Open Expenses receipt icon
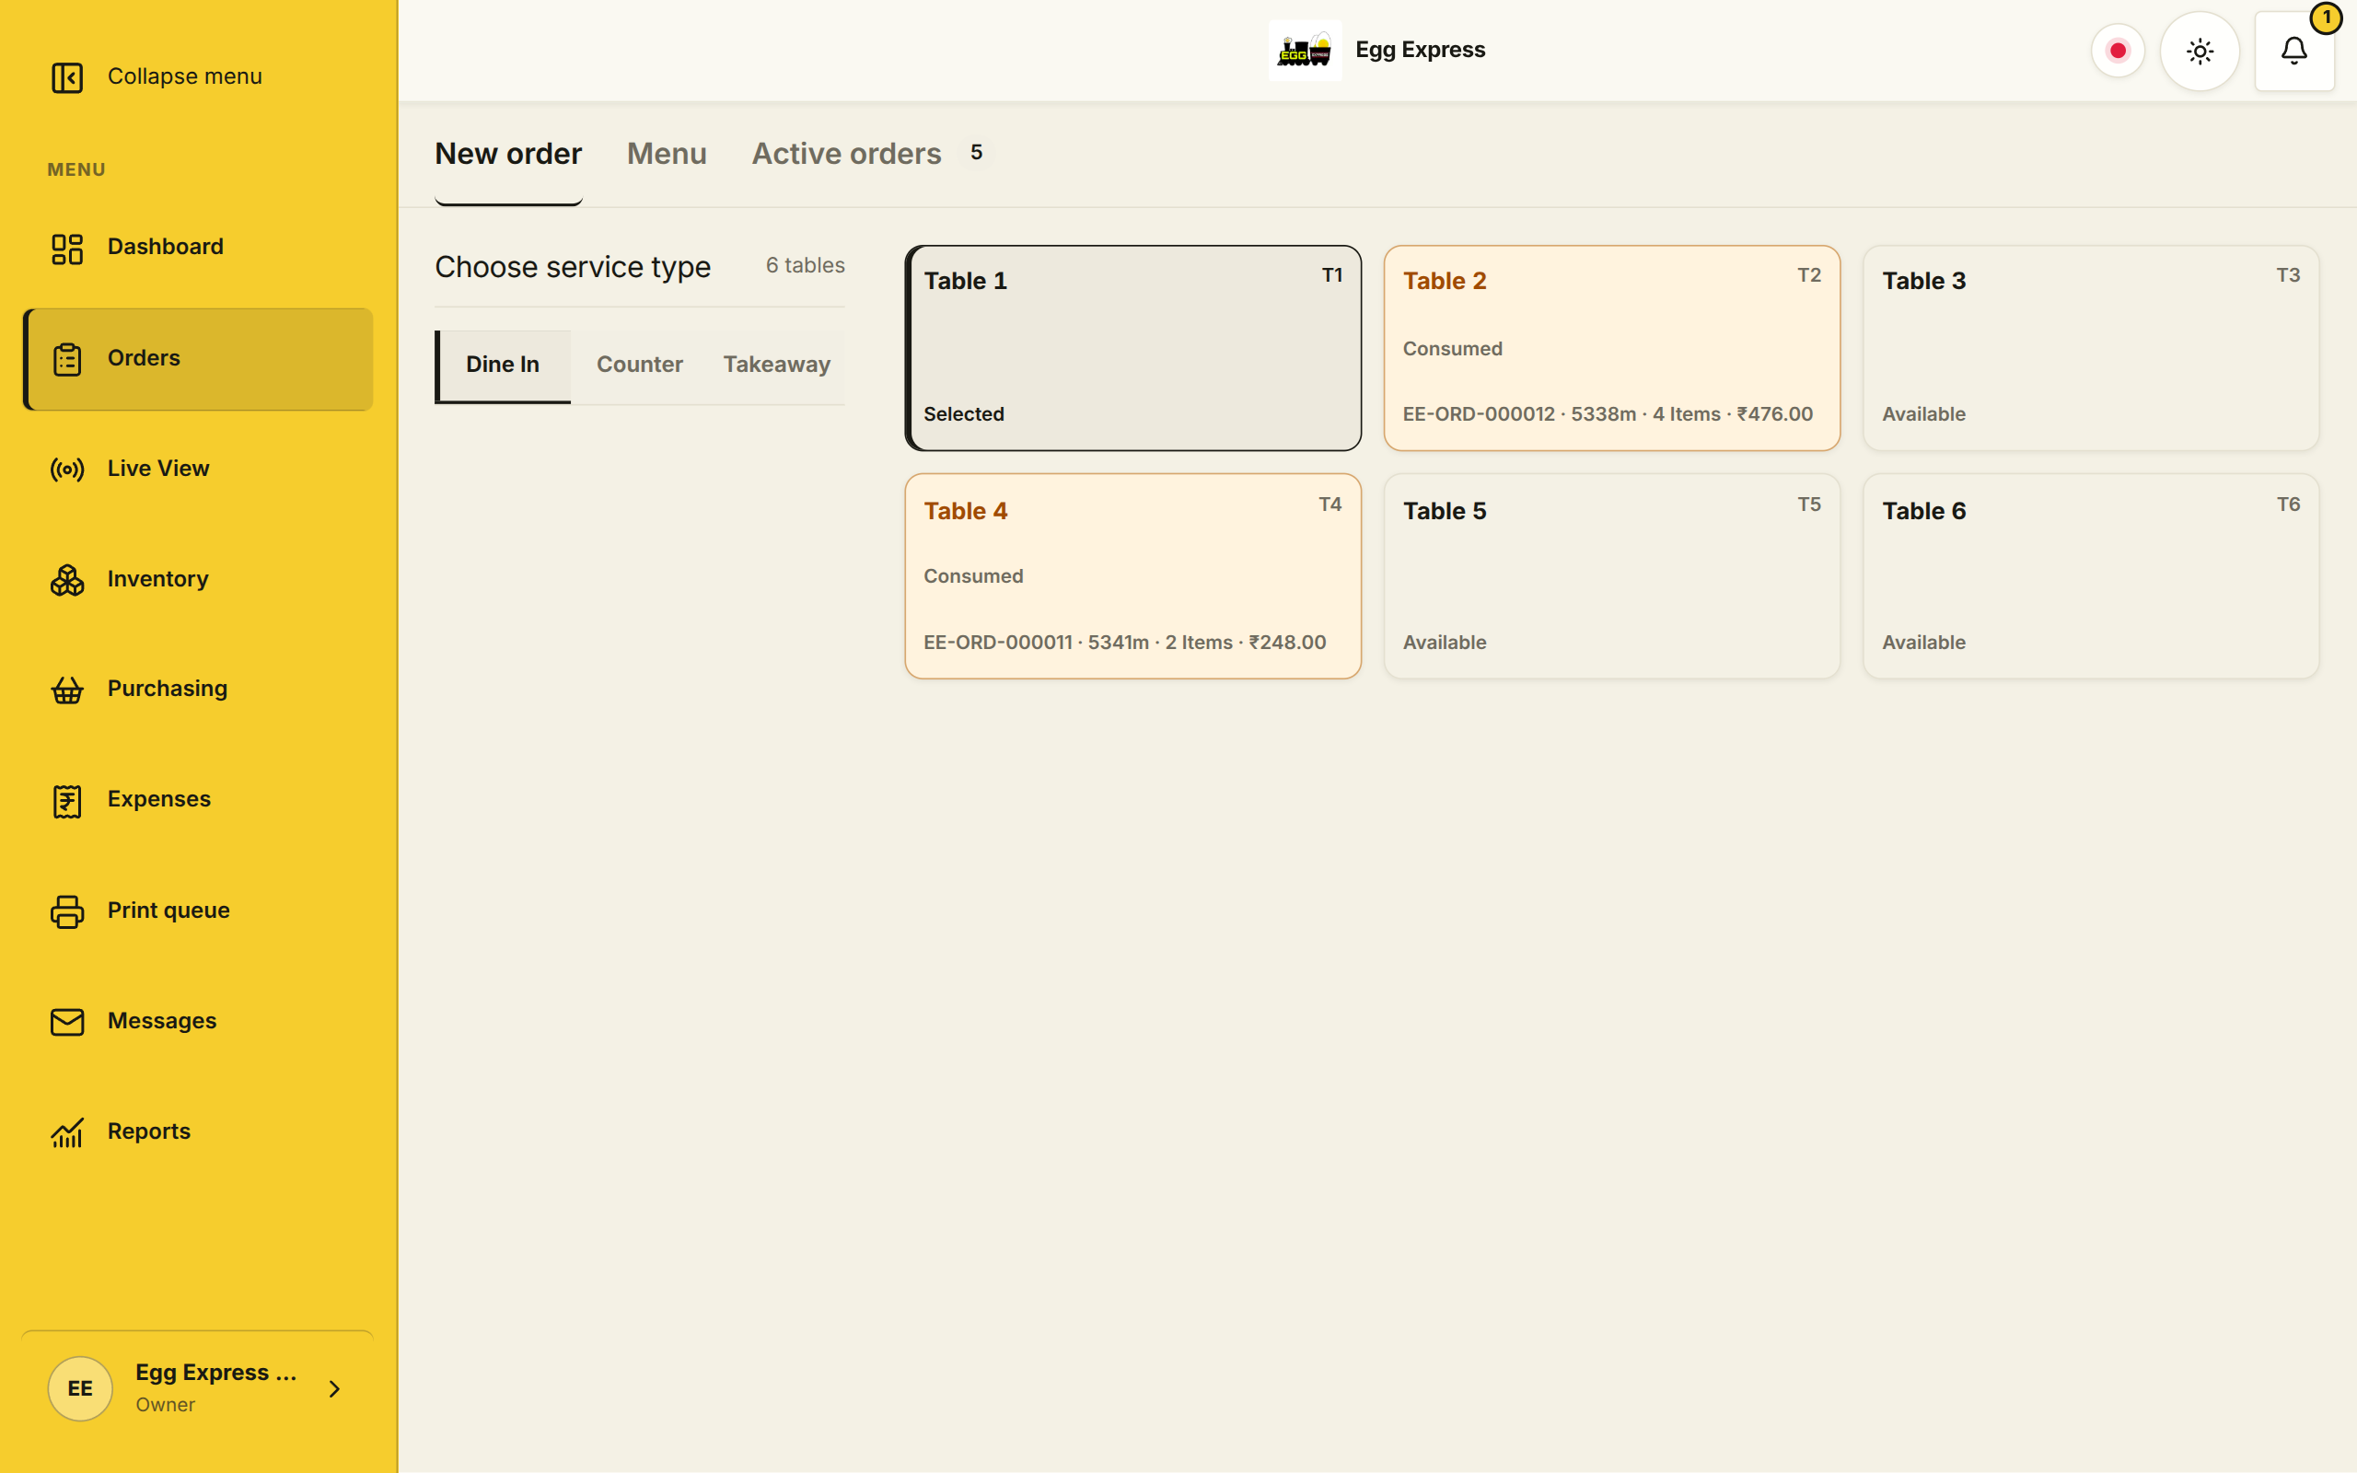Viewport: 2357px width, 1473px height. point(67,801)
